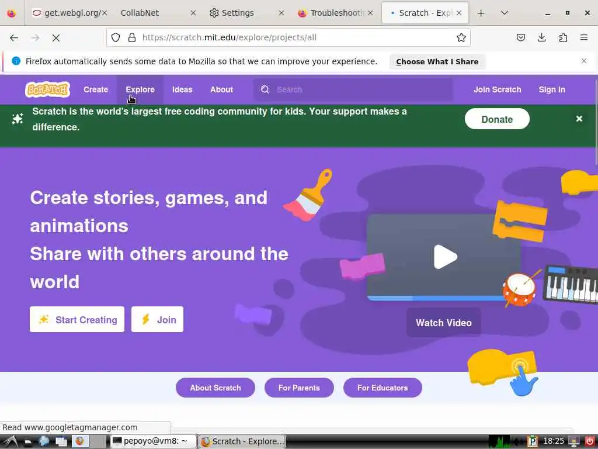The image size is (598, 449).
Task: Close the Troubleshooting tab
Action: click(370, 13)
